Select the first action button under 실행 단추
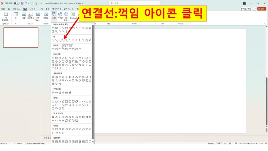Image resolution: width=268 pixels, height=151 pixels. (x=53, y=142)
